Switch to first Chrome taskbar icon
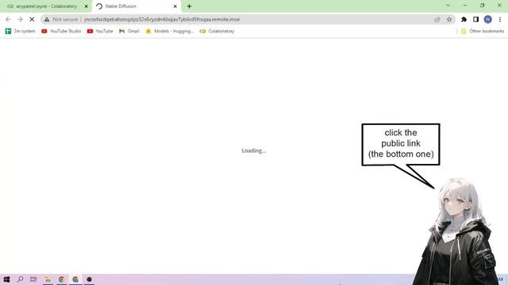This screenshot has width=508, height=285. (x=62, y=279)
